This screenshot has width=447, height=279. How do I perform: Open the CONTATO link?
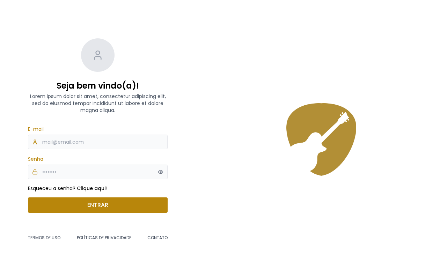(x=157, y=238)
